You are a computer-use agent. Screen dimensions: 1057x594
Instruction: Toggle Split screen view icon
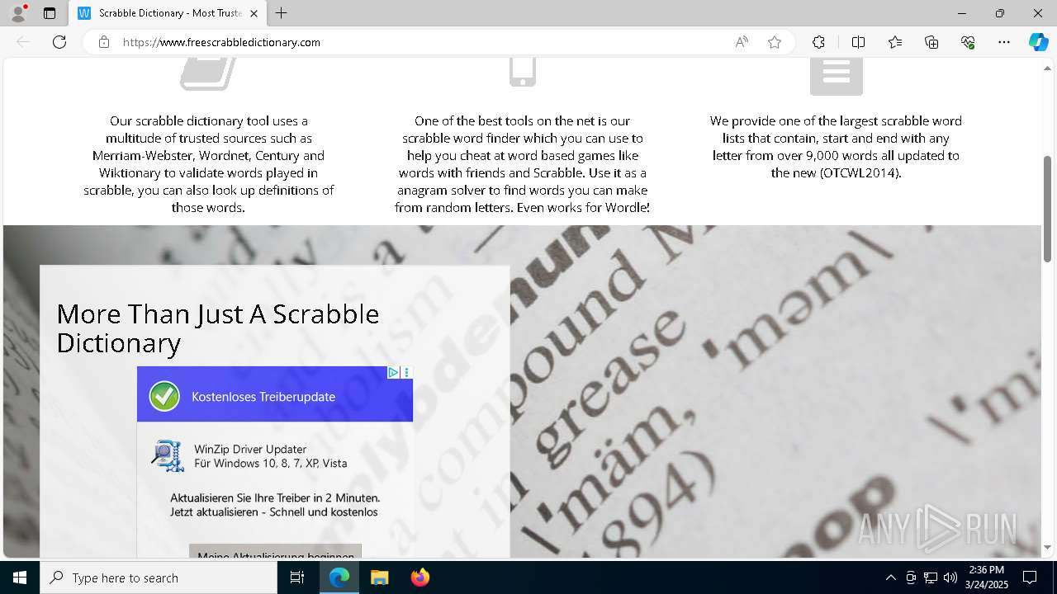pyautogui.click(x=858, y=42)
